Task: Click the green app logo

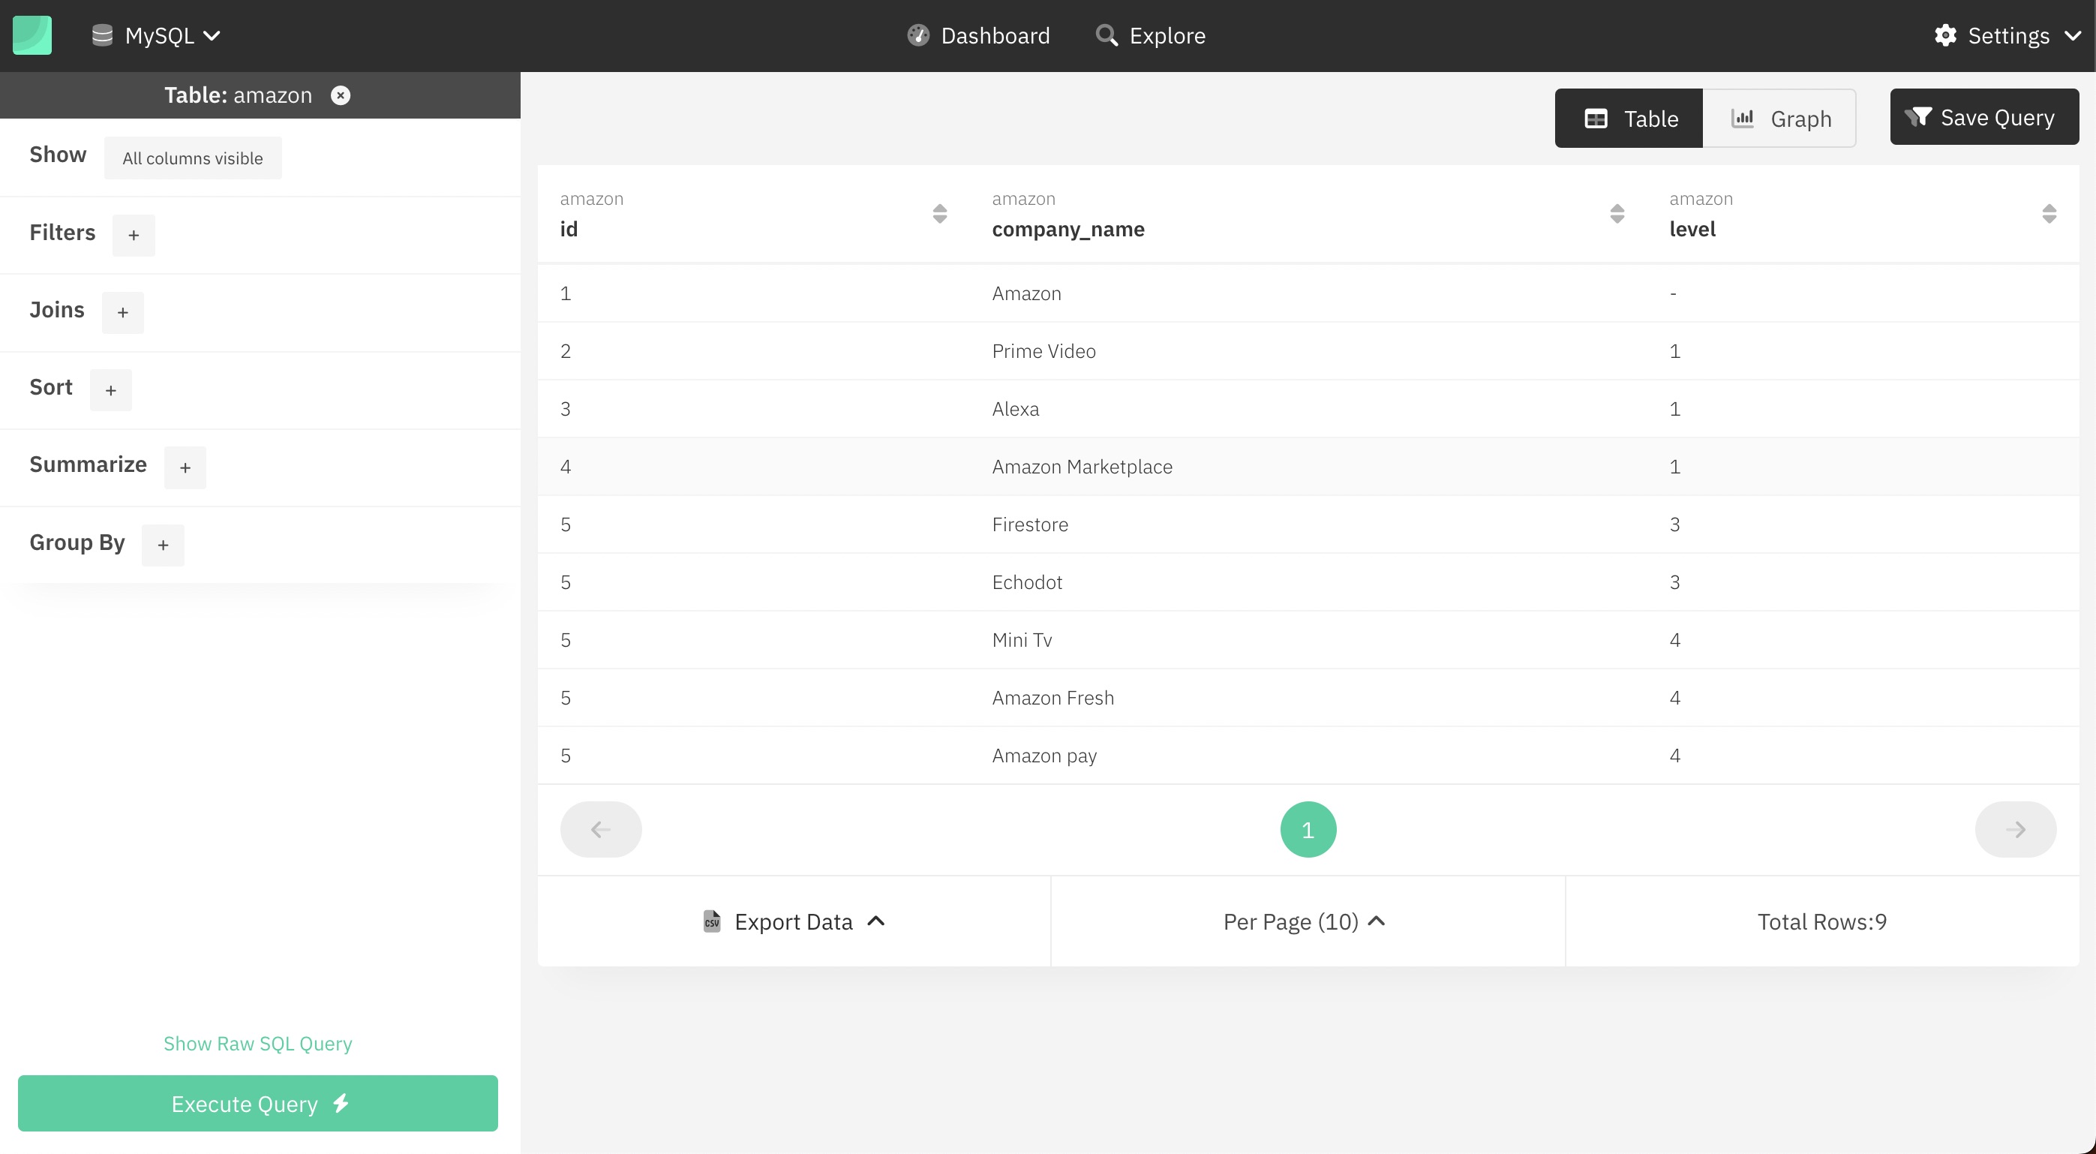Action: pyautogui.click(x=32, y=36)
